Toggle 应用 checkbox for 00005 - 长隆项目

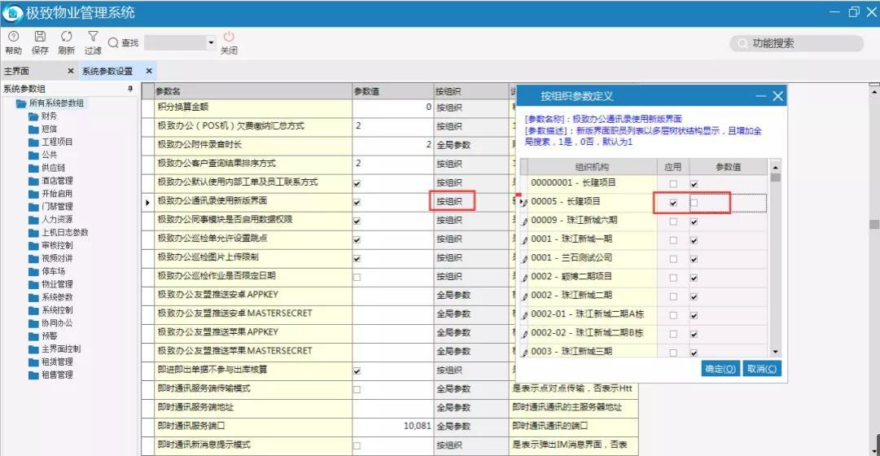pos(673,203)
